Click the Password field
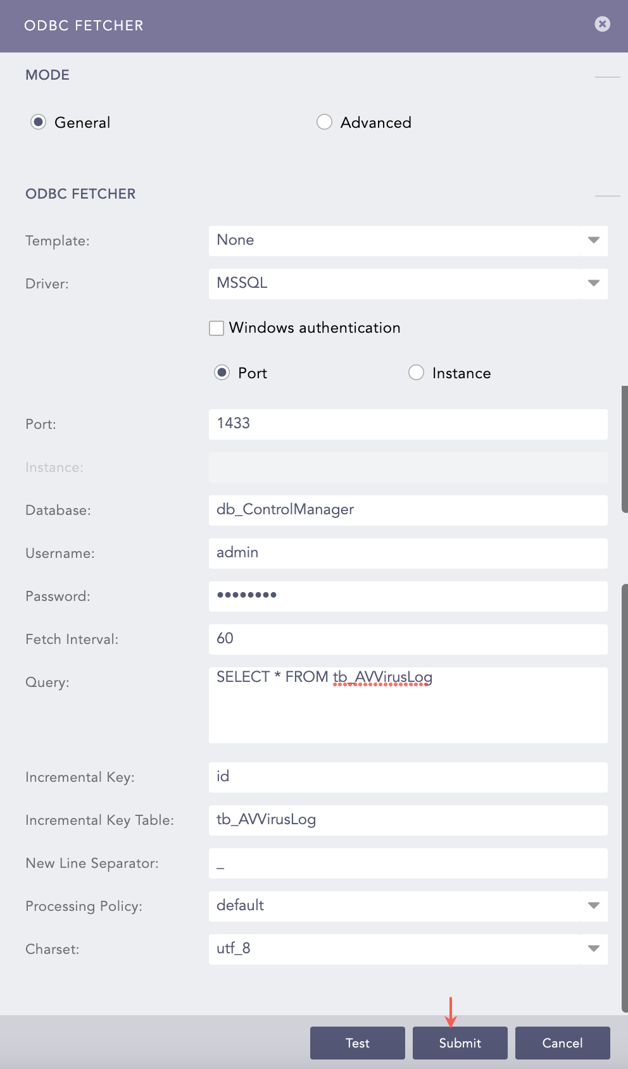The width and height of the screenshot is (628, 1069). tap(408, 596)
